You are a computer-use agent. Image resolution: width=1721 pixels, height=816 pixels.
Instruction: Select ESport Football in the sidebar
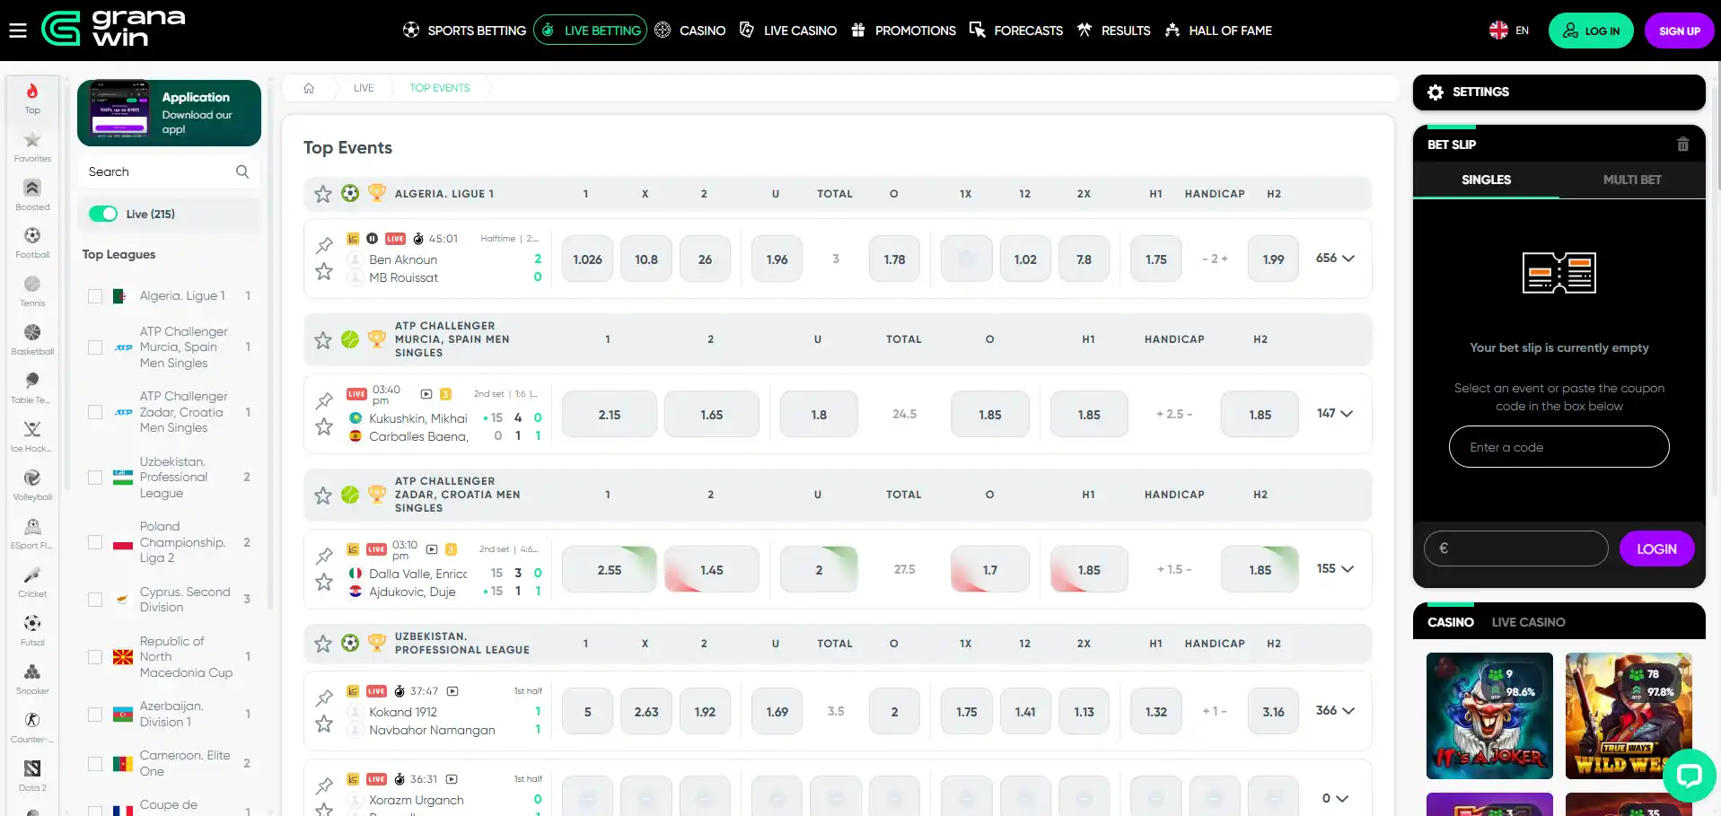(x=32, y=534)
